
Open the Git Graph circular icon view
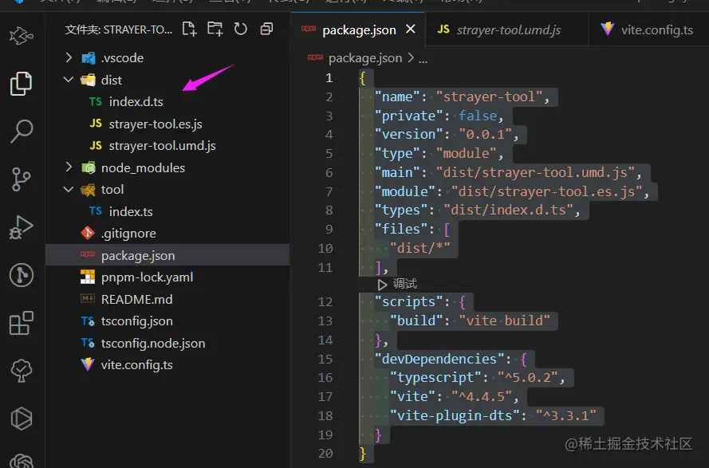[22, 275]
